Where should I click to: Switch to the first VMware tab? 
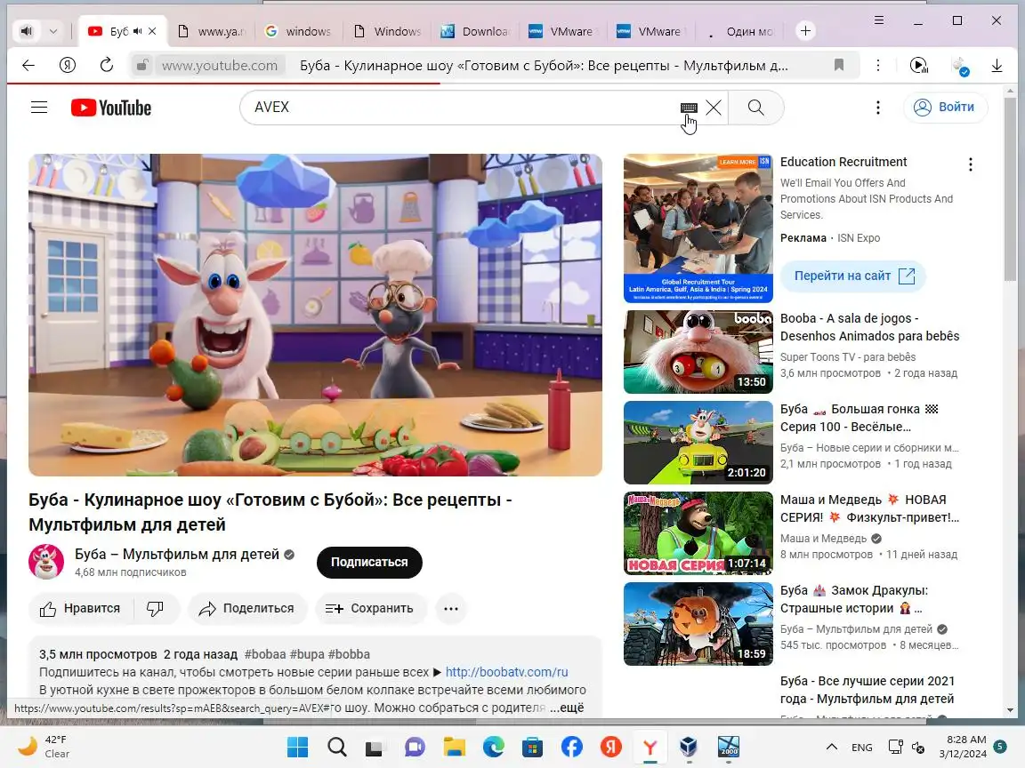pyautogui.click(x=563, y=31)
